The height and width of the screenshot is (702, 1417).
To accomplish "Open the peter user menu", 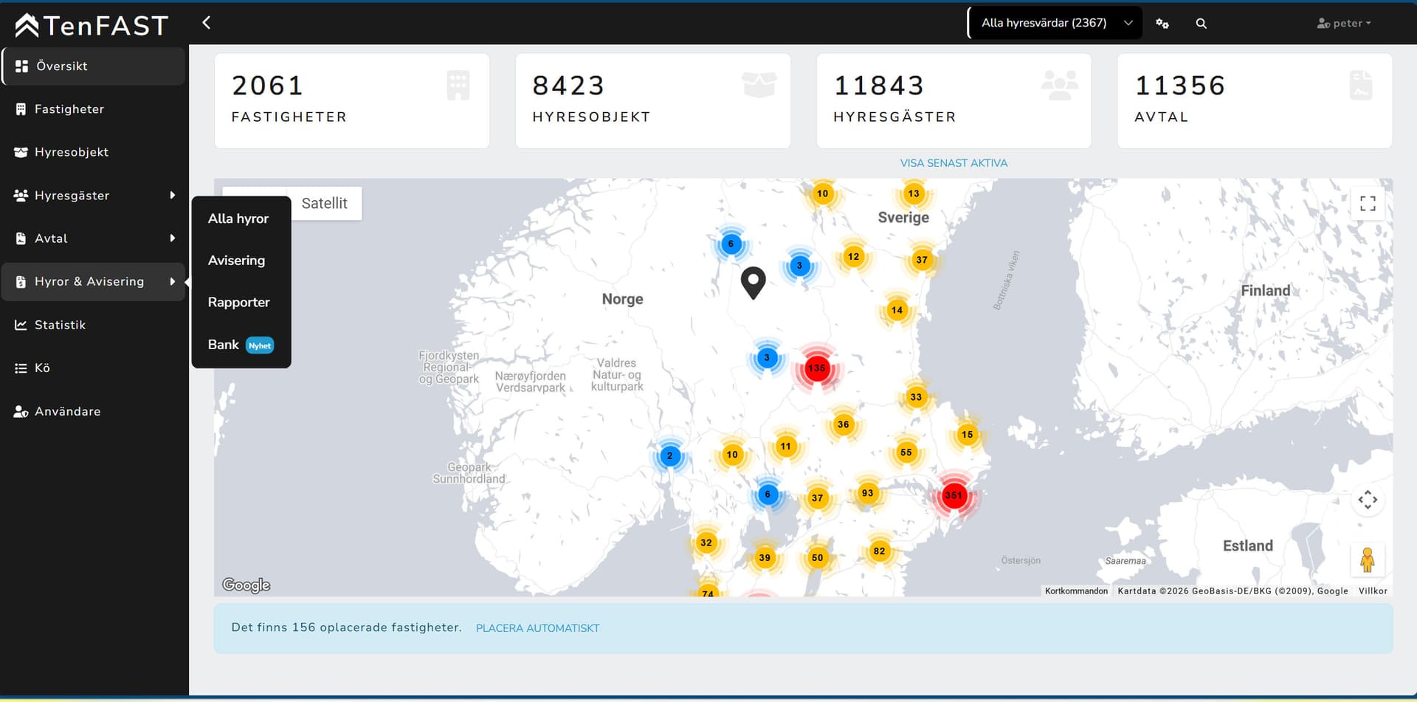I will [x=1344, y=24].
